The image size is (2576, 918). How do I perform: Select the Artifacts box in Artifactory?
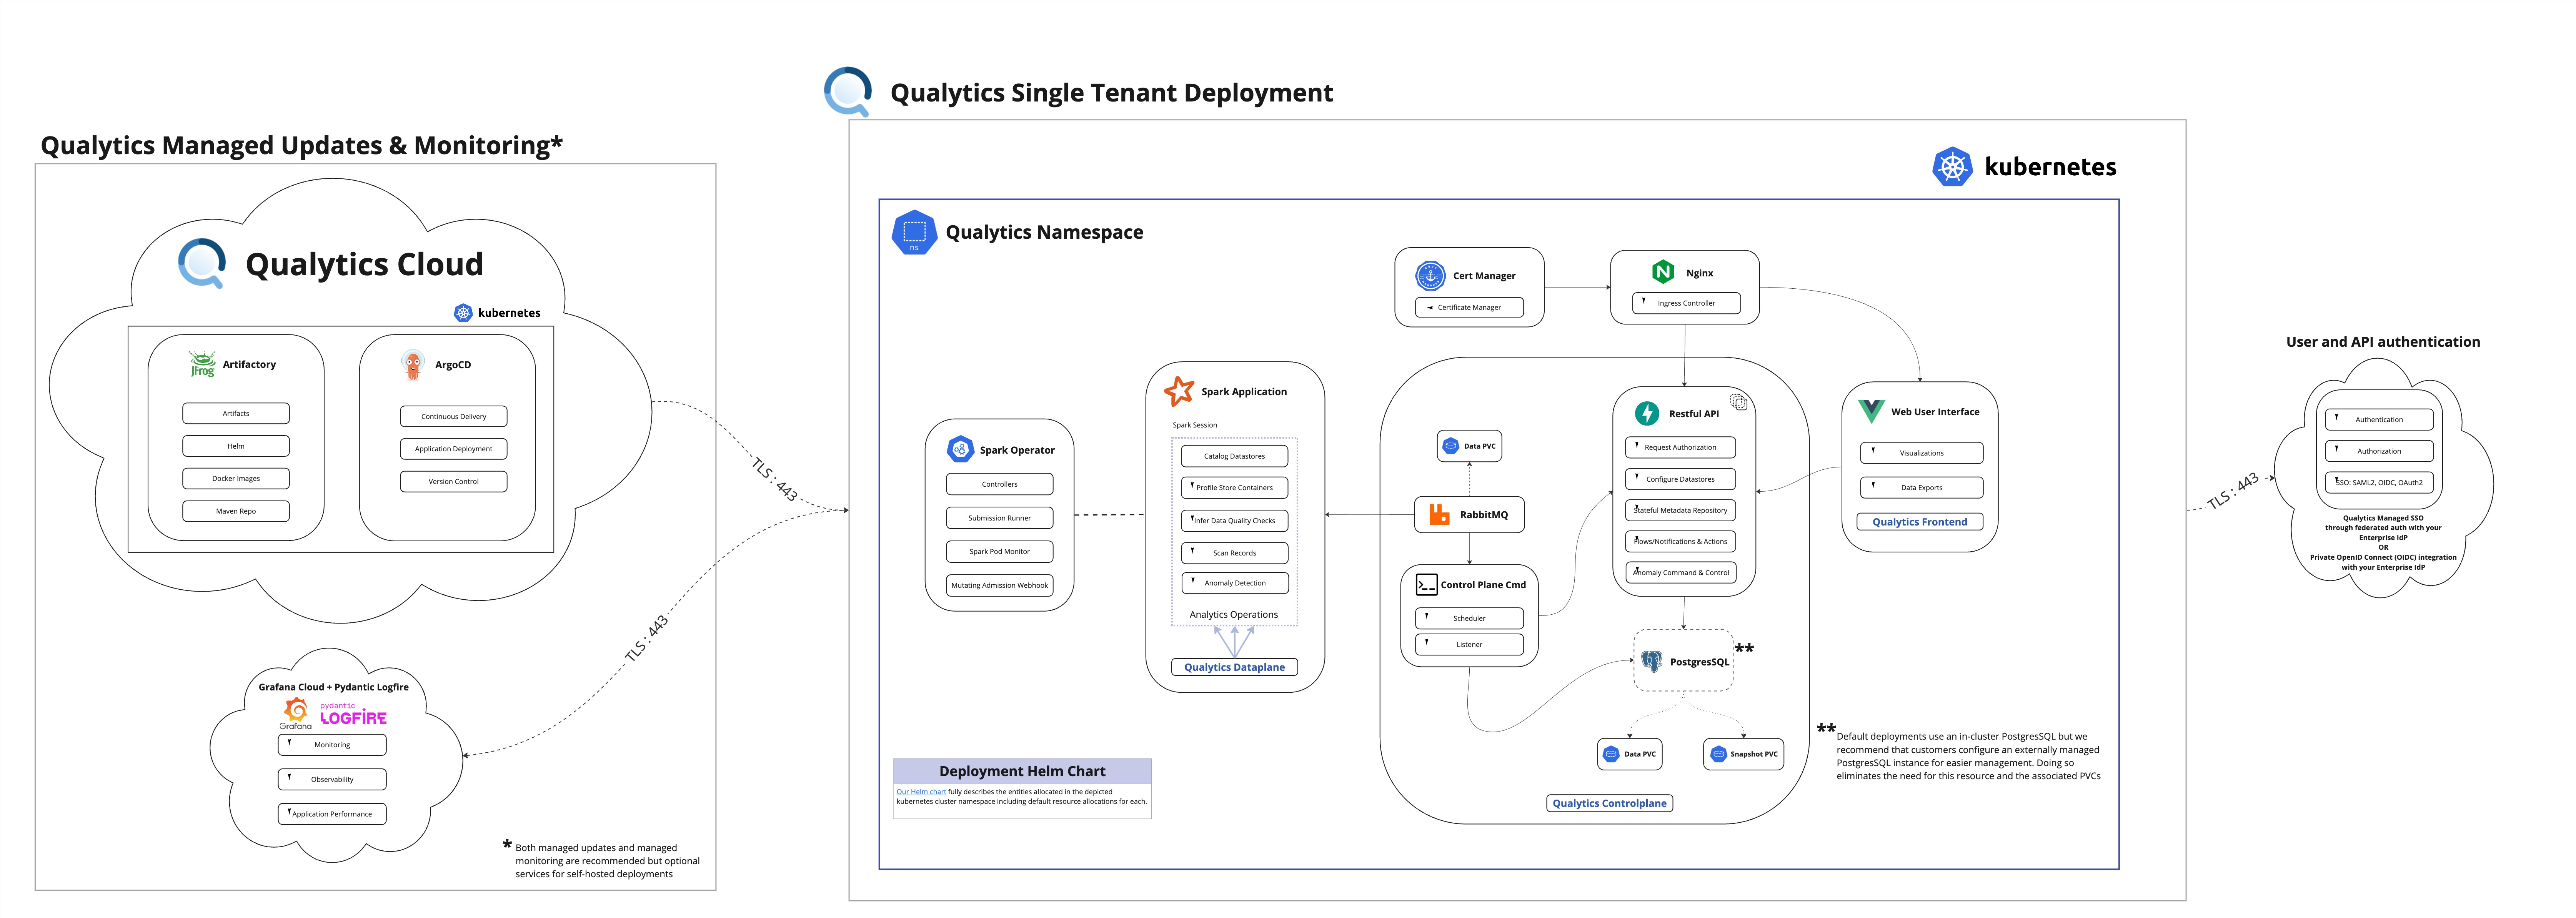tap(236, 413)
